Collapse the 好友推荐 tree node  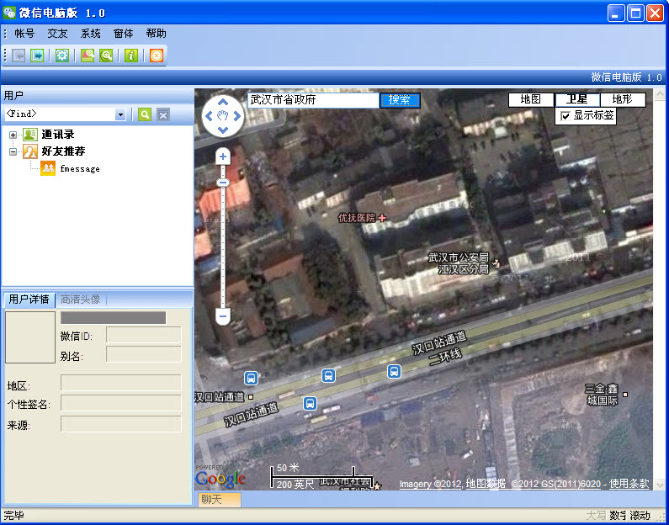(x=13, y=151)
